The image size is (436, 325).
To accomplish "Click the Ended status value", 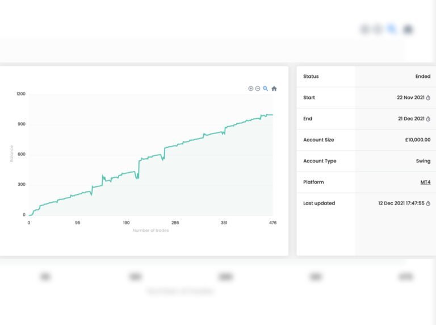I will (422, 77).
